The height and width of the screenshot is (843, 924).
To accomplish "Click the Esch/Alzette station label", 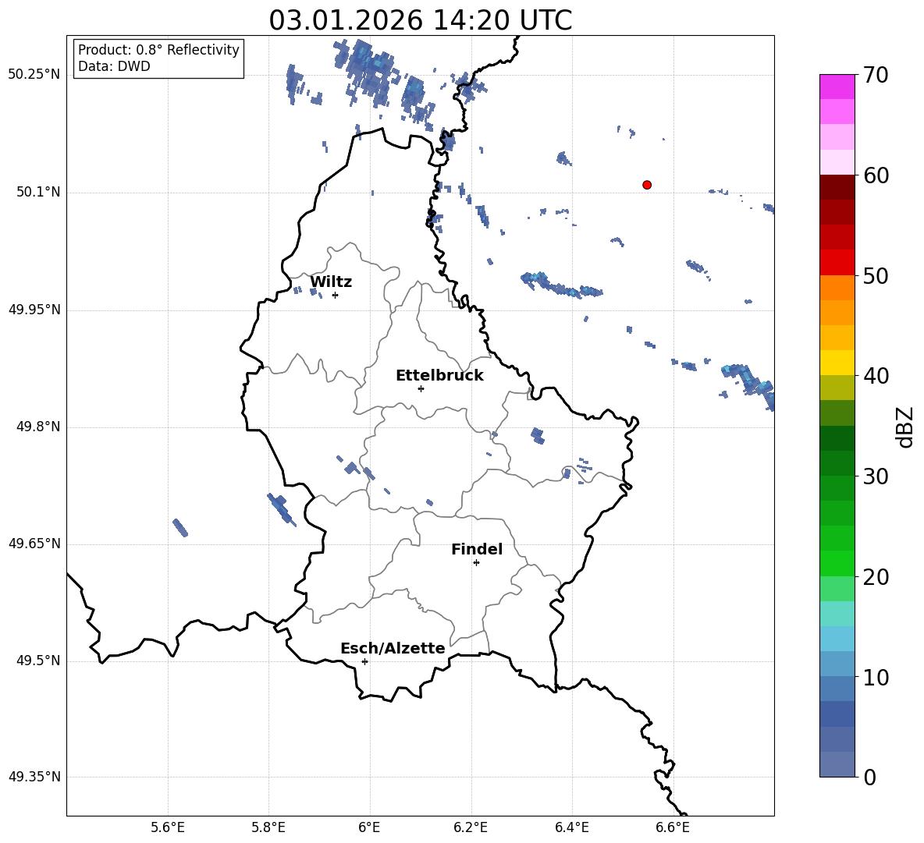I will pyautogui.click(x=393, y=648).
